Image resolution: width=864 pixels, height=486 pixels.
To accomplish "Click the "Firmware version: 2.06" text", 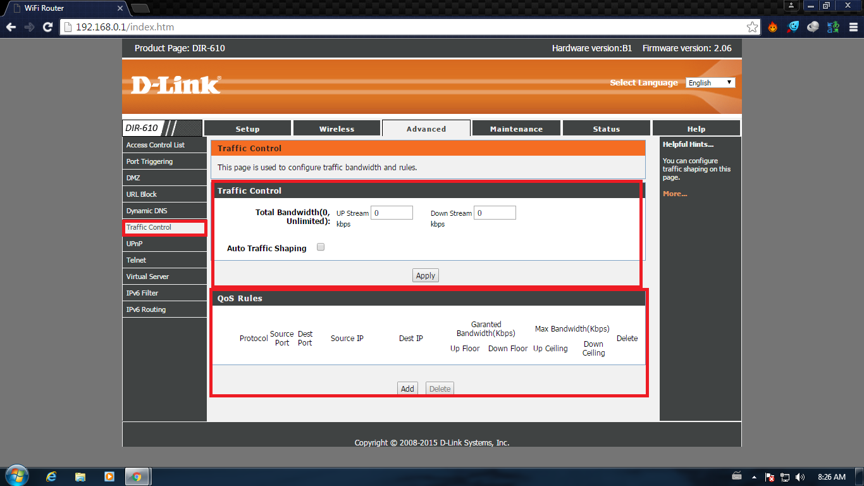I will coord(687,48).
